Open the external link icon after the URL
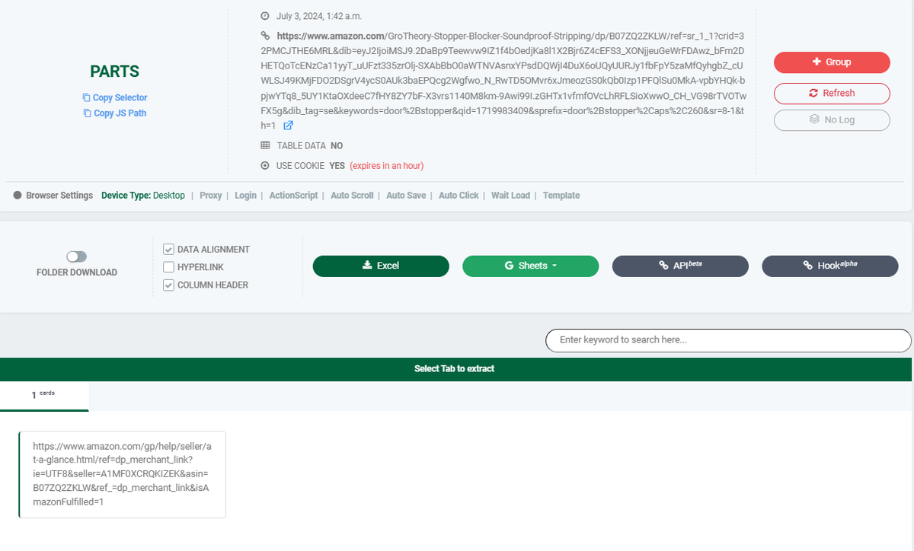The width and height of the screenshot is (914, 551). (288, 126)
